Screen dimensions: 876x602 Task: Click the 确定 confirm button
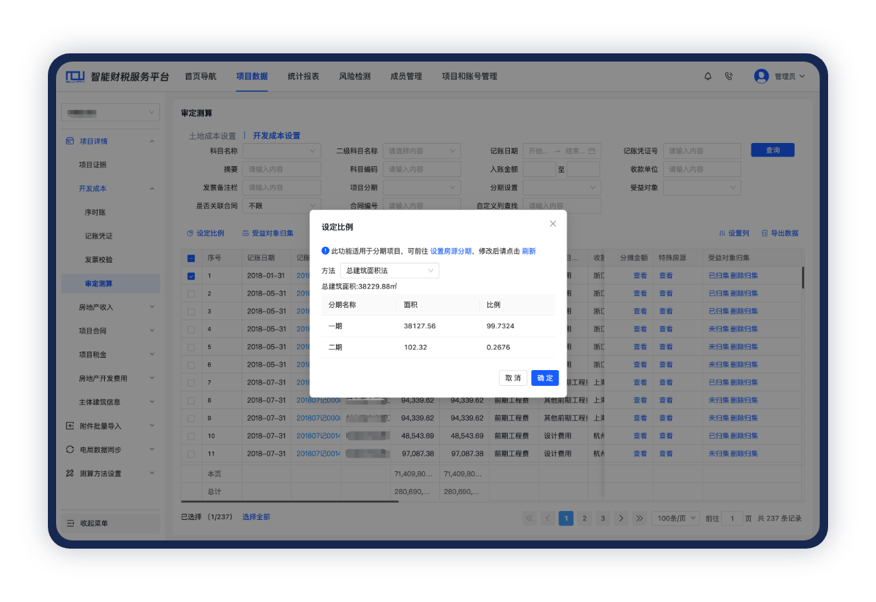tap(545, 378)
